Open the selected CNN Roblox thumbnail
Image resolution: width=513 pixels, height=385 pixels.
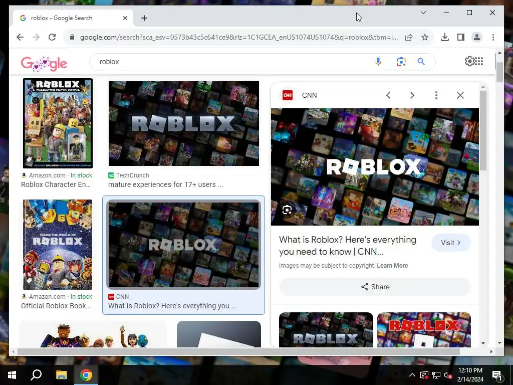coord(183,245)
